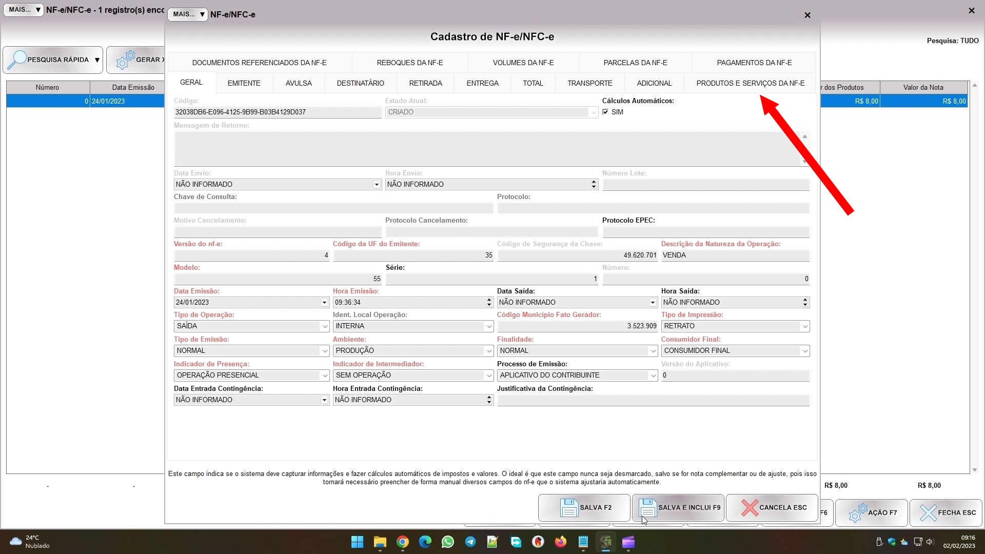985x554 pixels.
Task: Adjust the Hora Envio time stepper
Action: click(x=594, y=185)
